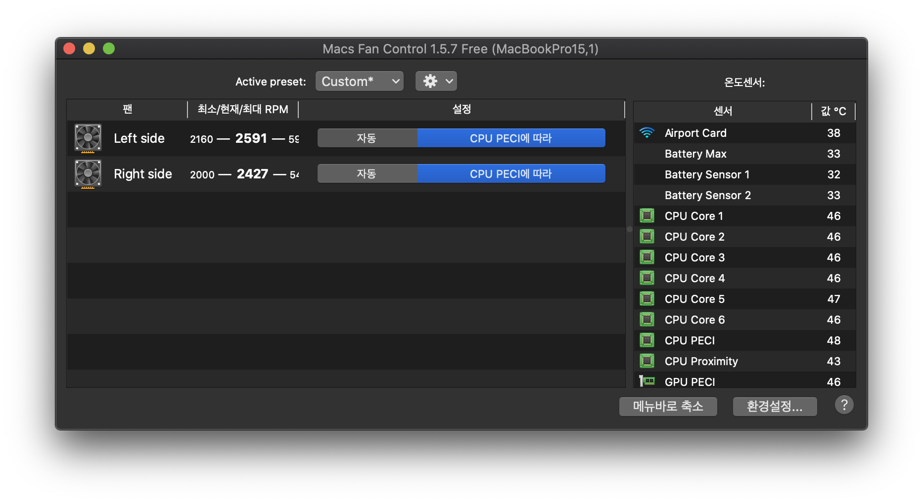Click the 2000 minimum RPM value

tap(202, 175)
